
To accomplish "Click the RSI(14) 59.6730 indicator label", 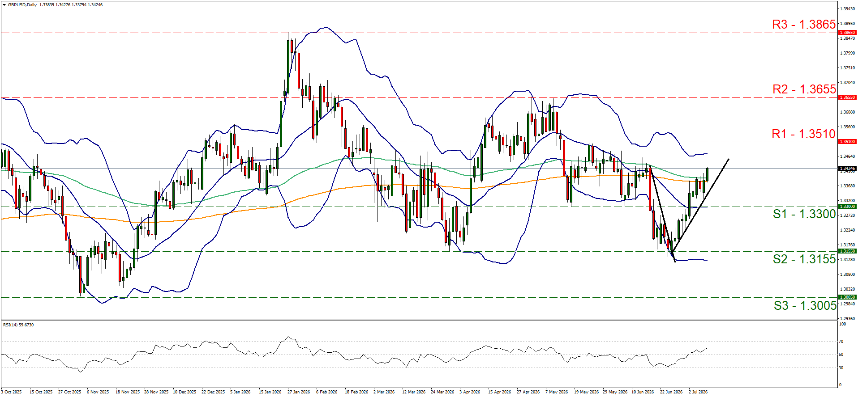I will tap(18, 325).
